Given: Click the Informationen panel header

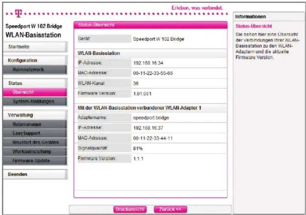Looking at the screenshot, I should (268, 16).
